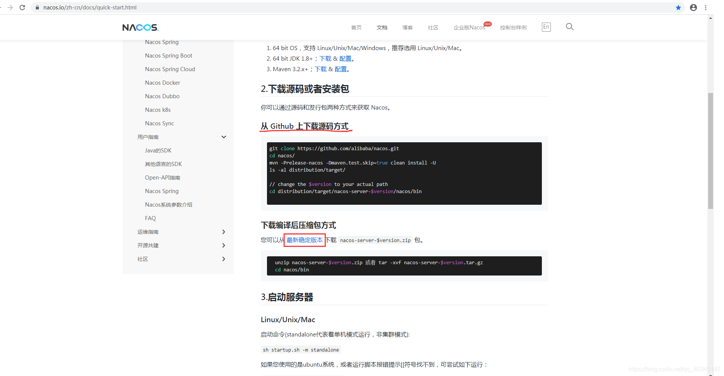Open Nacos Sync doc

(160, 123)
